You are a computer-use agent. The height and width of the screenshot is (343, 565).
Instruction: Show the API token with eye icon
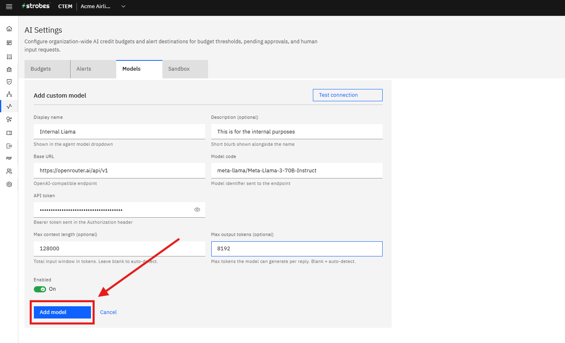coord(197,209)
